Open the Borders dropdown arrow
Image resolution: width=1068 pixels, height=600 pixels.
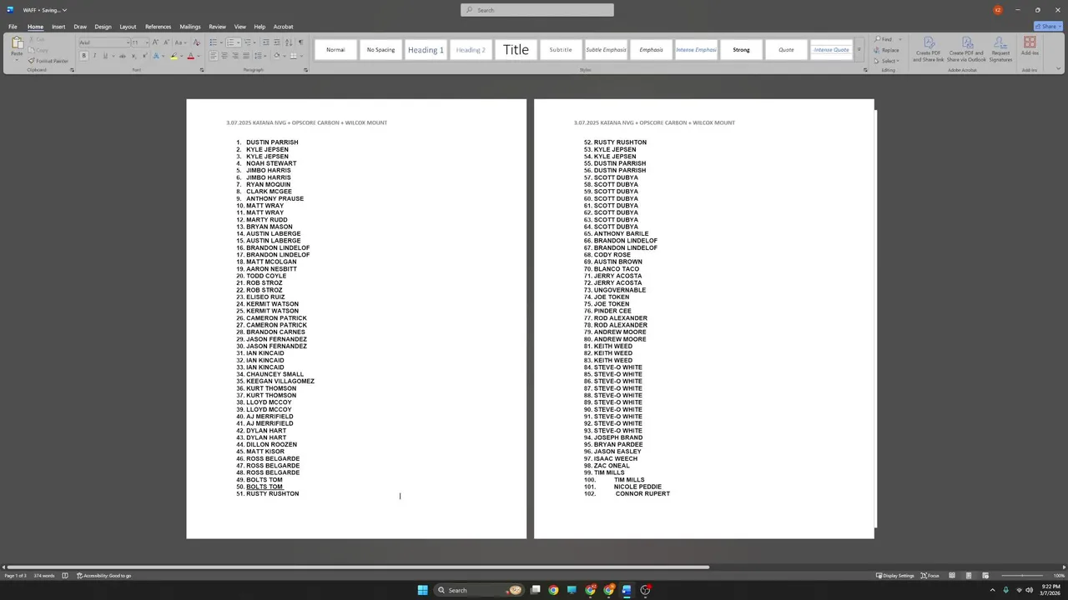[300, 56]
